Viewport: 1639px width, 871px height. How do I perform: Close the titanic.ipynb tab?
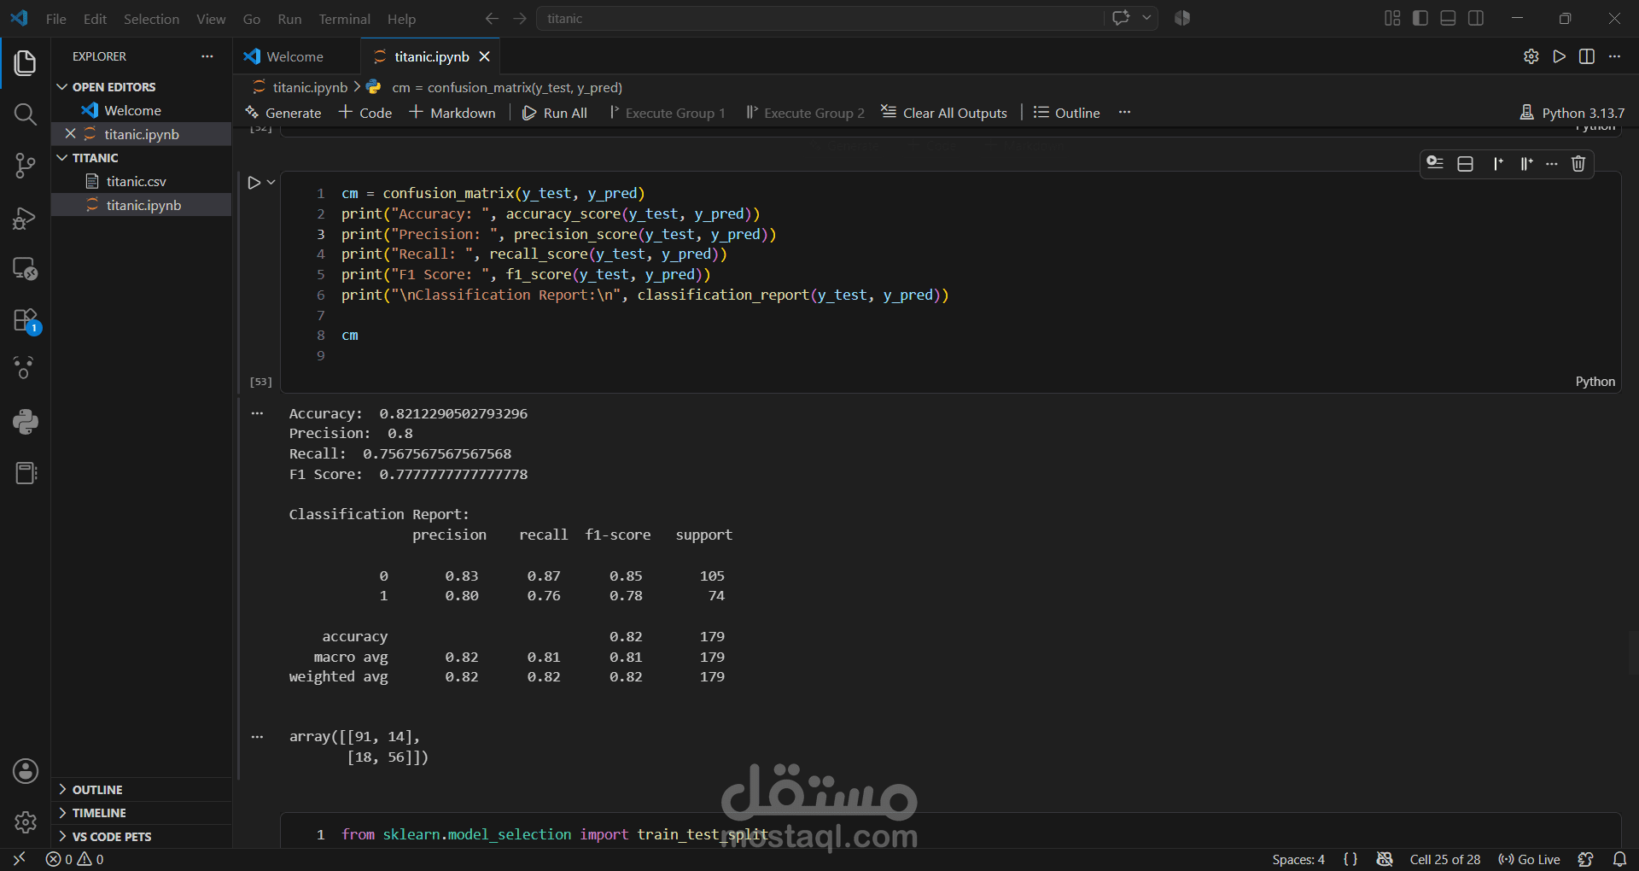click(x=484, y=56)
